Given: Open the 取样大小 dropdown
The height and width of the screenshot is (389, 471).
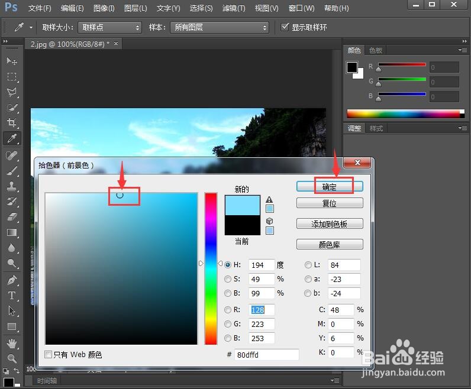Looking at the screenshot, I should pos(109,27).
